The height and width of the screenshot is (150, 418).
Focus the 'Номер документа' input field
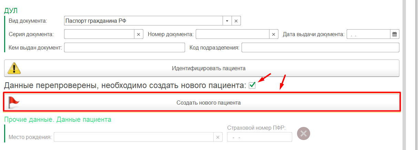pyautogui.click(x=232, y=34)
